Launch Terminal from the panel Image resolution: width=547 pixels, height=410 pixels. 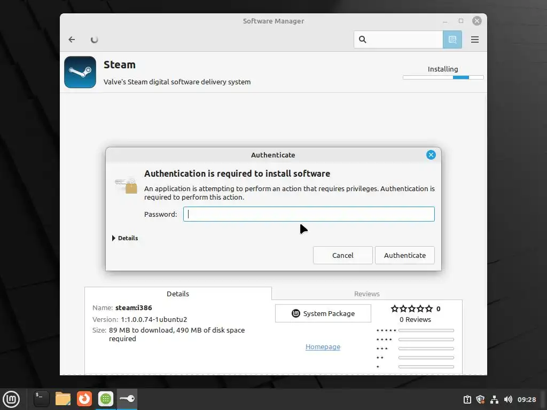(42, 399)
